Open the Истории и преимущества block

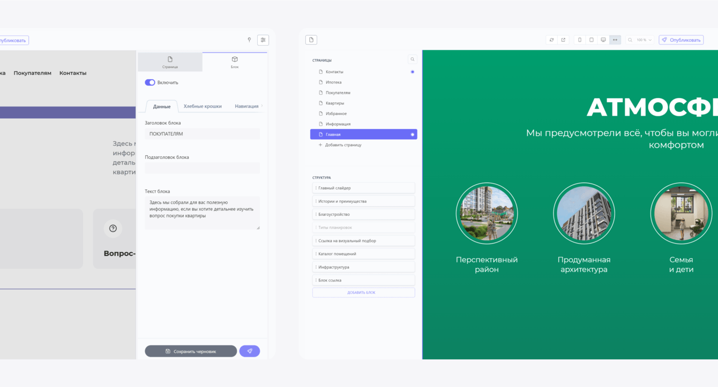[x=363, y=201]
